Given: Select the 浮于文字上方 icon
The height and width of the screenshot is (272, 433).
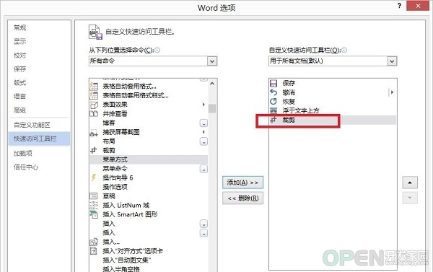Looking at the screenshot, I should point(274,110).
